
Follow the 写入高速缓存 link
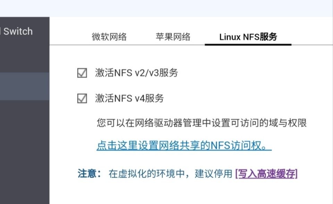(x=266, y=174)
